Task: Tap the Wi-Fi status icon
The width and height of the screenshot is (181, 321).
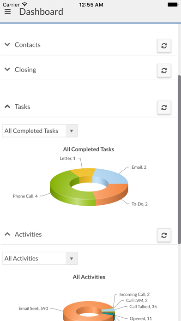Action: [x=25, y=4]
